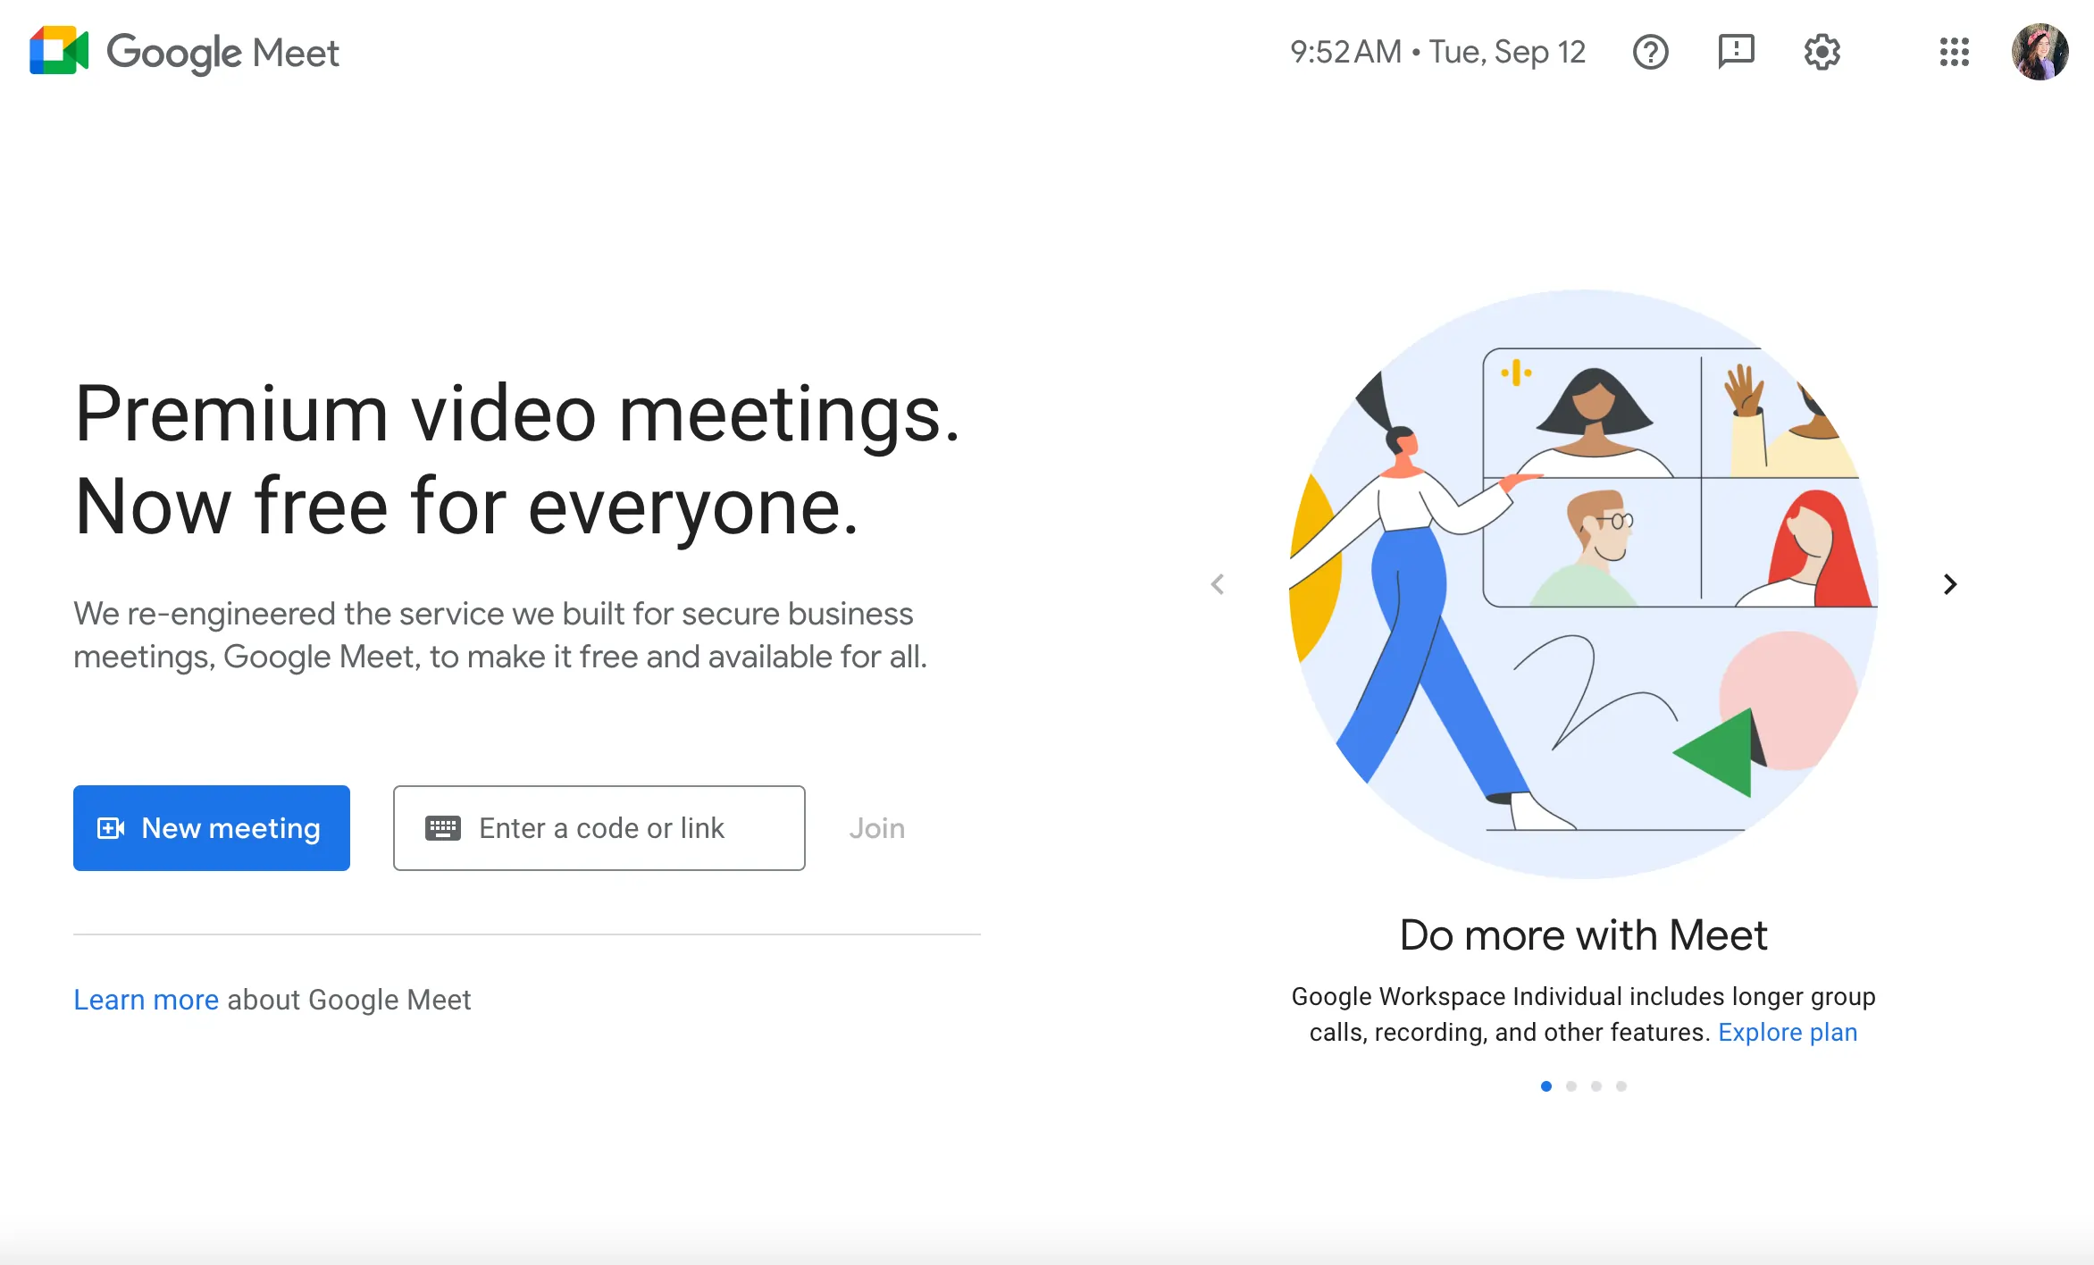The height and width of the screenshot is (1265, 2094).
Task: Click the video camera icon on New meeting
Action: [110, 828]
